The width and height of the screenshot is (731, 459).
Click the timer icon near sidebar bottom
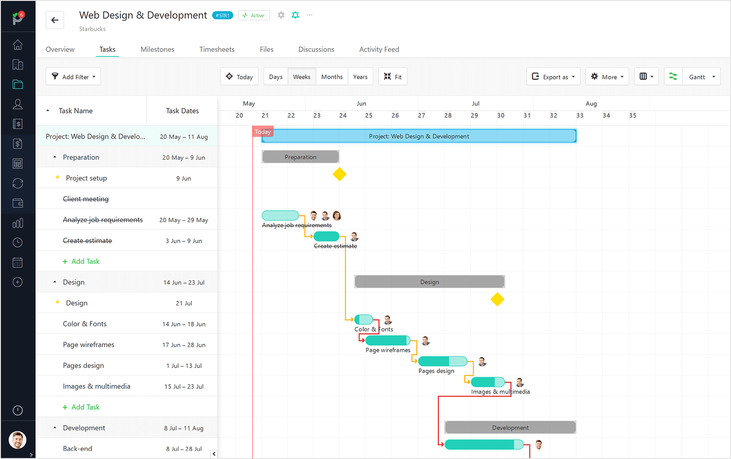coord(18,411)
